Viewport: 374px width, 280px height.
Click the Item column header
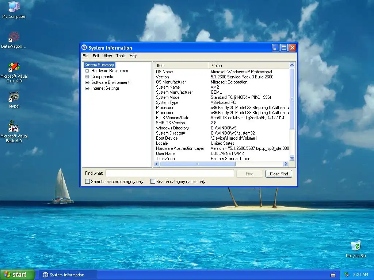click(181, 66)
